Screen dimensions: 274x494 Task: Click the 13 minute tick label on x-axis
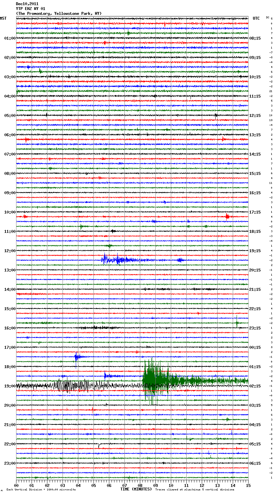(217, 485)
